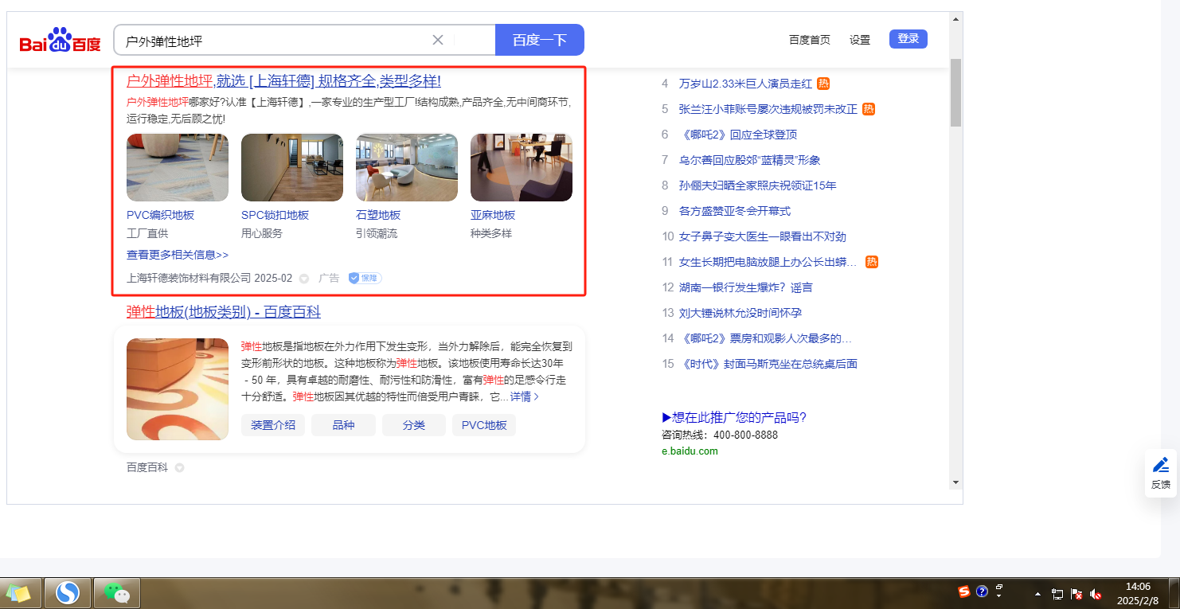Open hot search 《哪吒2》票房和观影人次最多的…

(x=765, y=338)
